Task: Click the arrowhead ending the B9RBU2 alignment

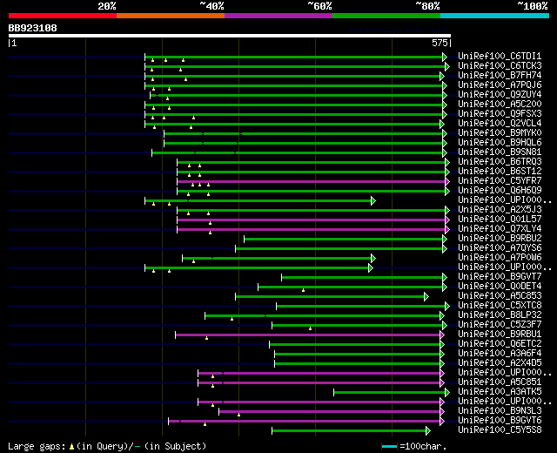Action: click(x=445, y=239)
